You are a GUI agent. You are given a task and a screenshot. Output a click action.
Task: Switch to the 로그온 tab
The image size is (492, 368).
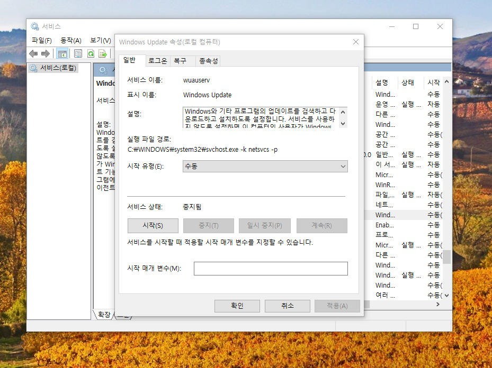click(157, 61)
